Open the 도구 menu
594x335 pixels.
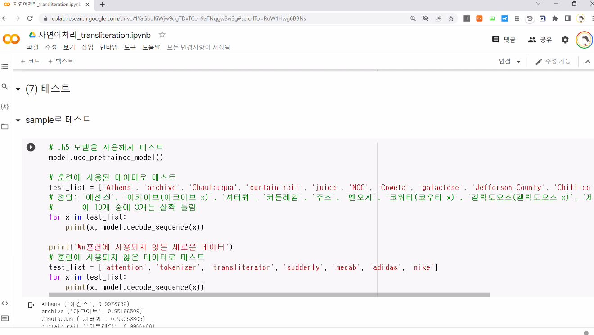(x=130, y=47)
